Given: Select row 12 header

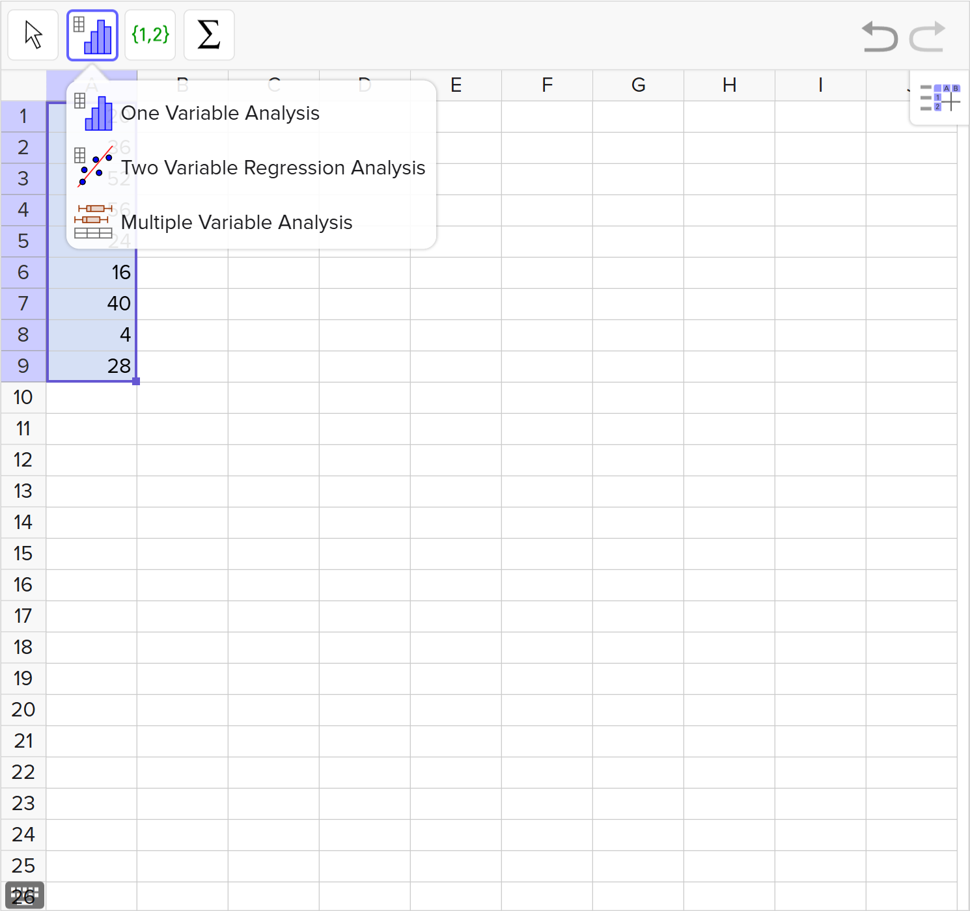Looking at the screenshot, I should [23, 460].
